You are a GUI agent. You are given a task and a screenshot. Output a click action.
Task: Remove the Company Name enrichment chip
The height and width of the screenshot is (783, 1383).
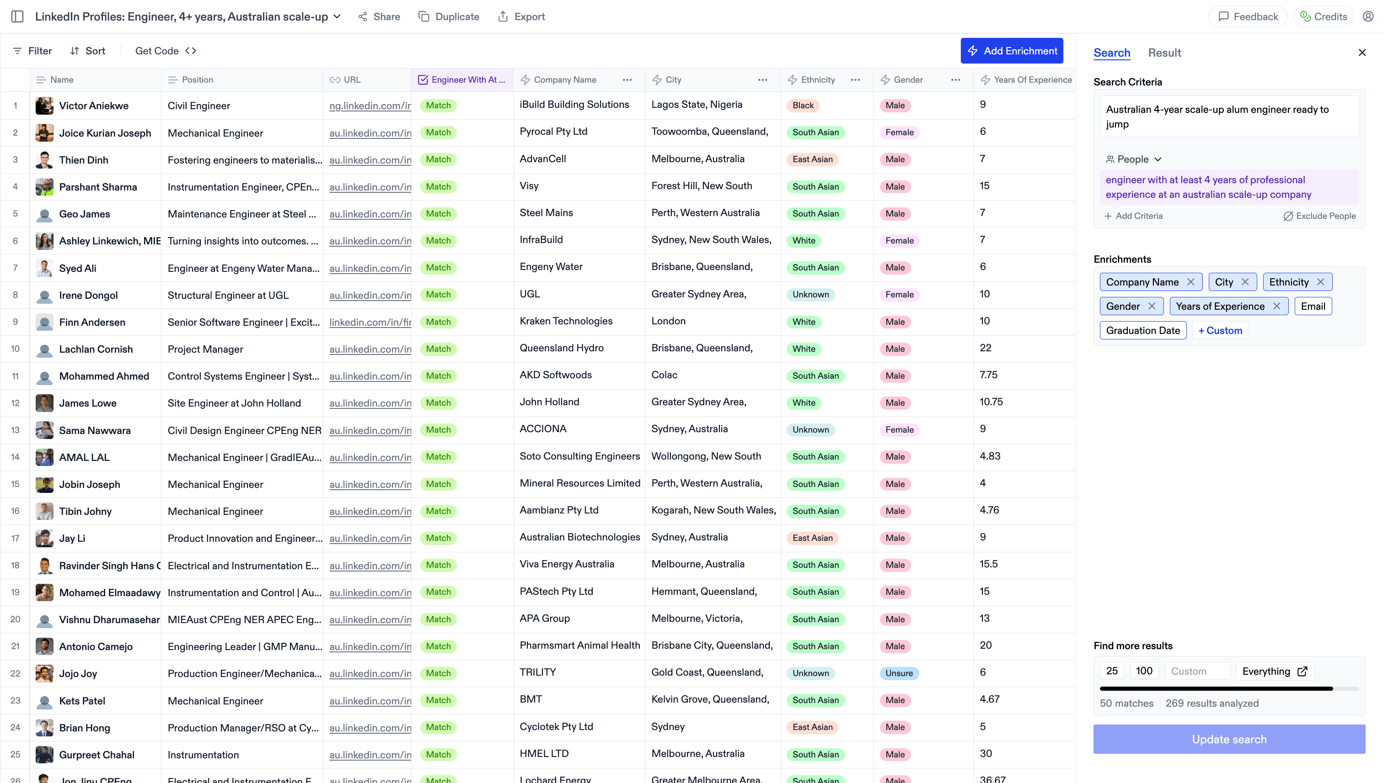[1191, 282]
